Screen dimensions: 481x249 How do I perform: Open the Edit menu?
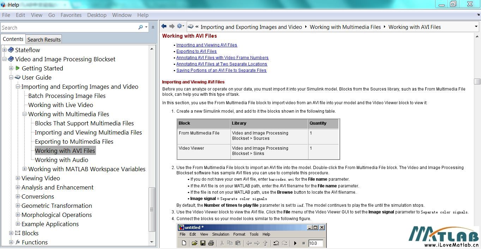click(20, 15)
